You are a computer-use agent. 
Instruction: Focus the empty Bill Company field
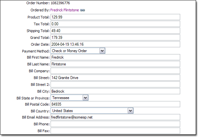pos(115,71)
